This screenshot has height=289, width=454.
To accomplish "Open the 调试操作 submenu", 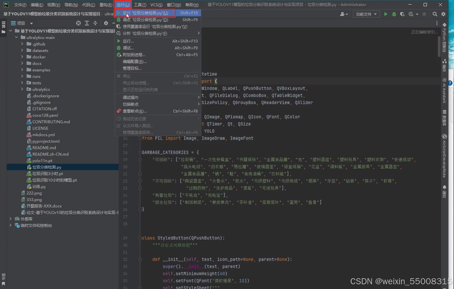I will (x=158, y=97).
